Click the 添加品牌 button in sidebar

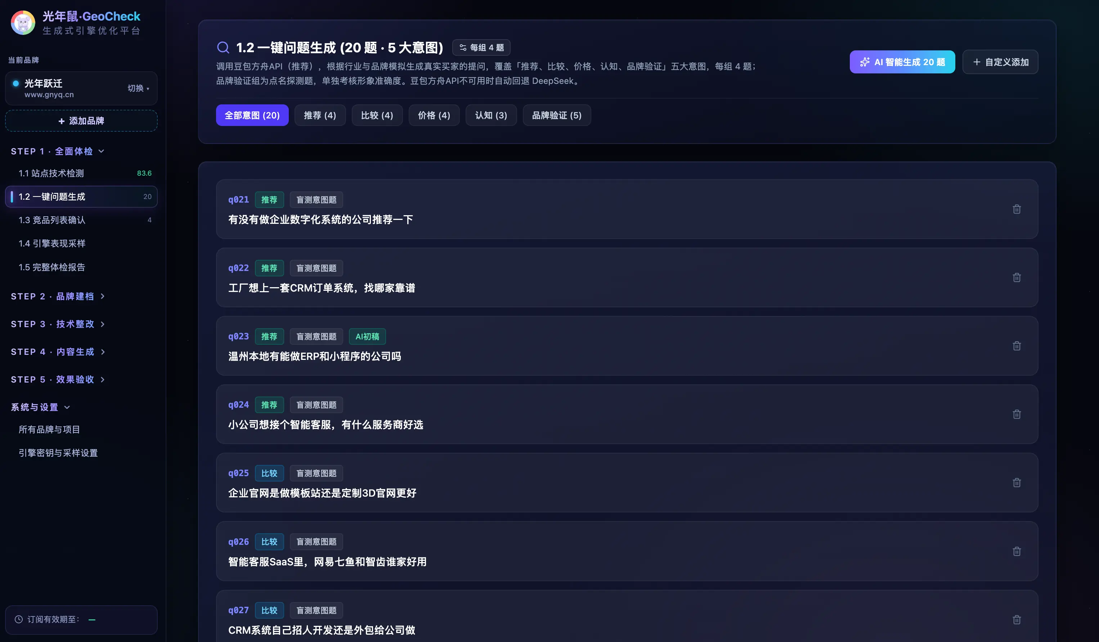(81, 121)
